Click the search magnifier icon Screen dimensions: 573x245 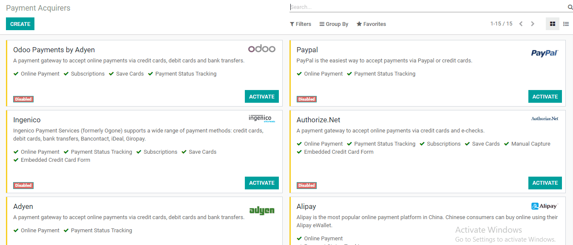coord(570,7)
